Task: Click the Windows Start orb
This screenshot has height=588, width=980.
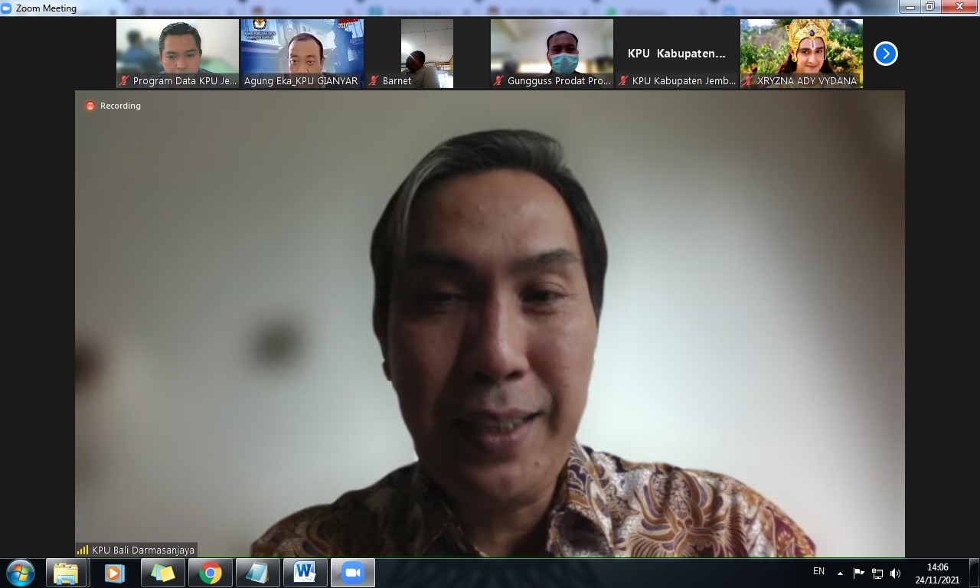Action: click(x=20, y=573)
